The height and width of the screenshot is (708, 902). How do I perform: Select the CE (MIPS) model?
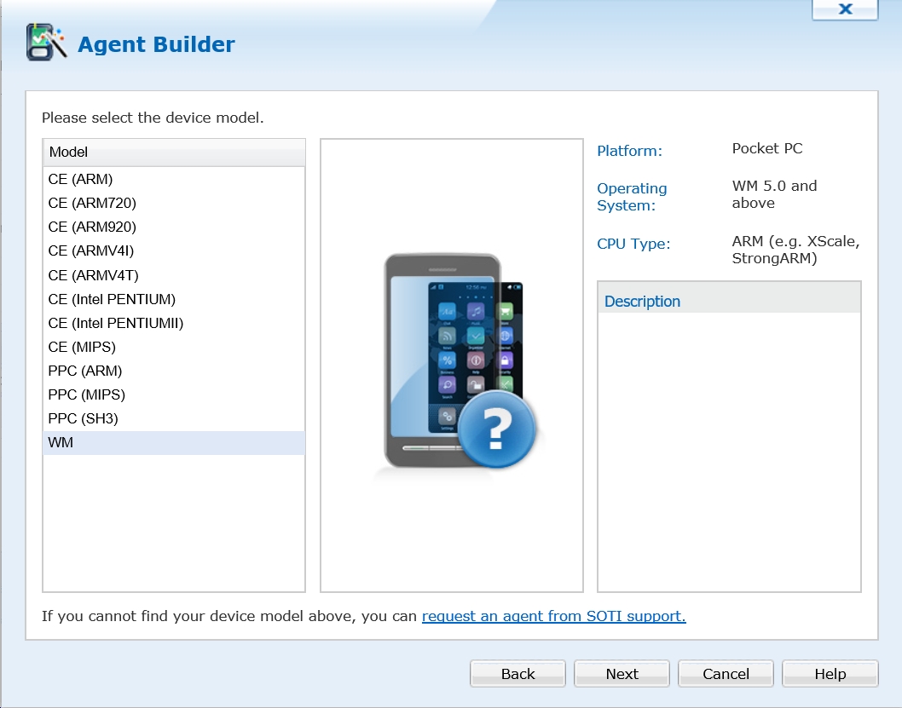82,347
